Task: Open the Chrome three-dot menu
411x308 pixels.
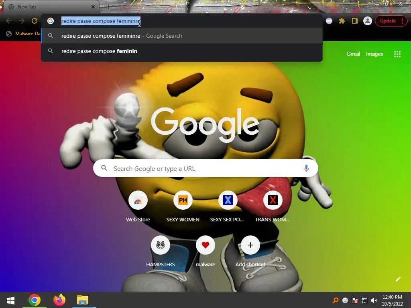Action: click(x=402, y=21)
